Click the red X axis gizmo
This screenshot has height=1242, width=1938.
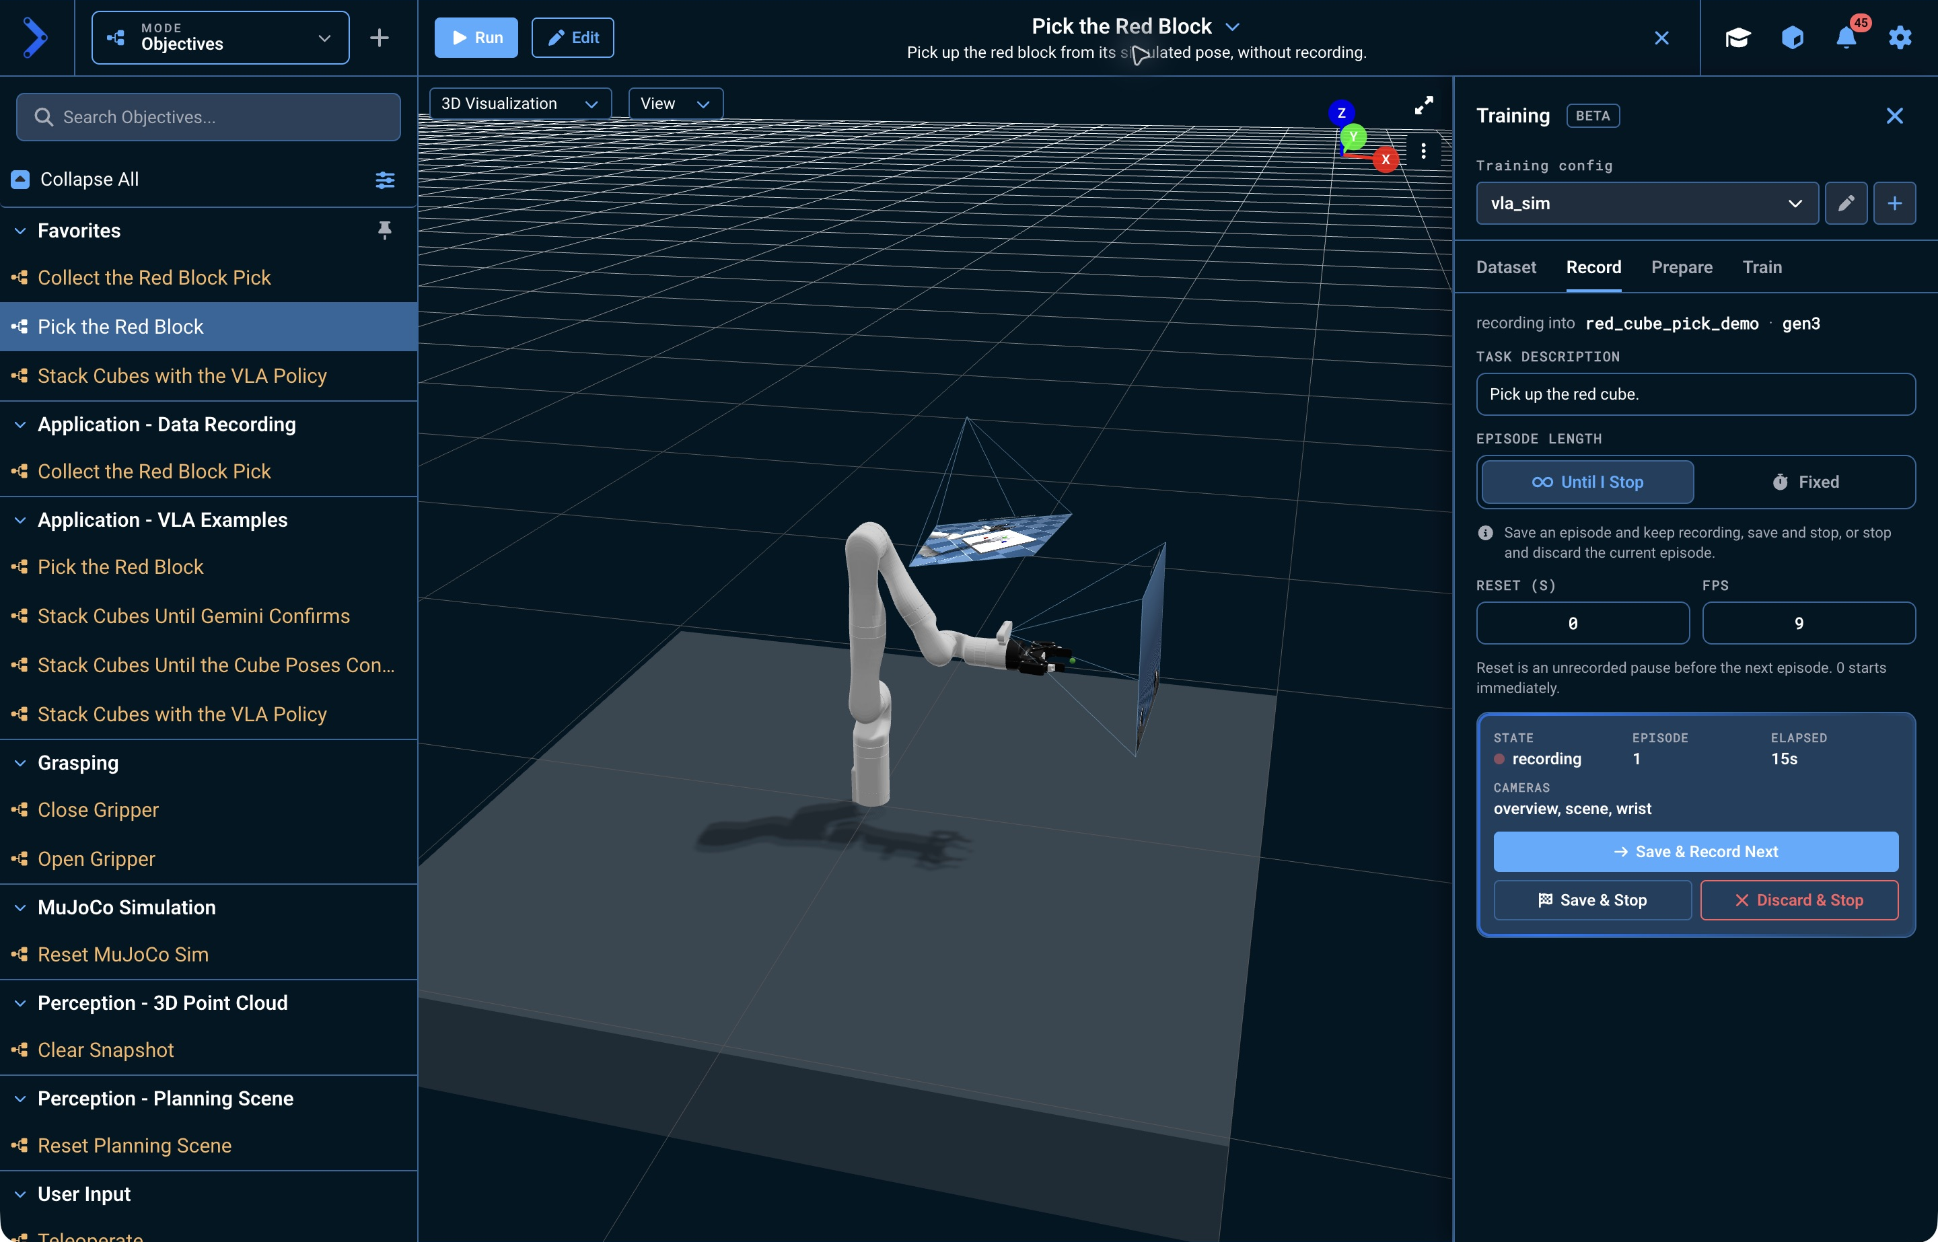click(1386, 159)
